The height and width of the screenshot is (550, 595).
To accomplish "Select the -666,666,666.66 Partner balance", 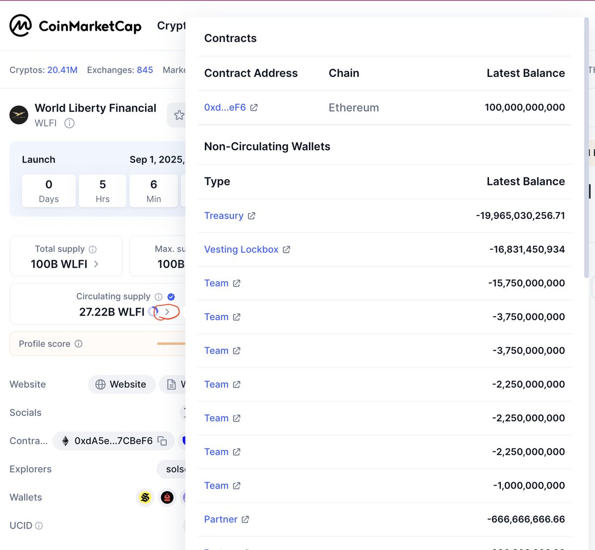I will pos(526,519).
